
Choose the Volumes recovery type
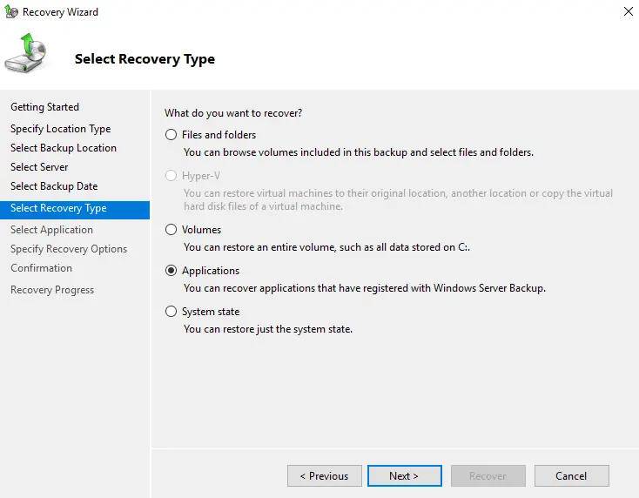click(172, 230)
